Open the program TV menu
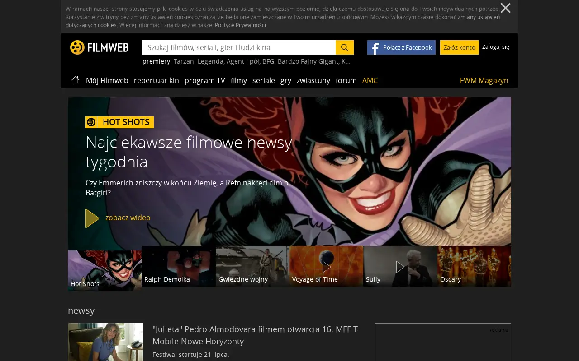The width and height of the screenshot is (579, 361). [205, 80]
